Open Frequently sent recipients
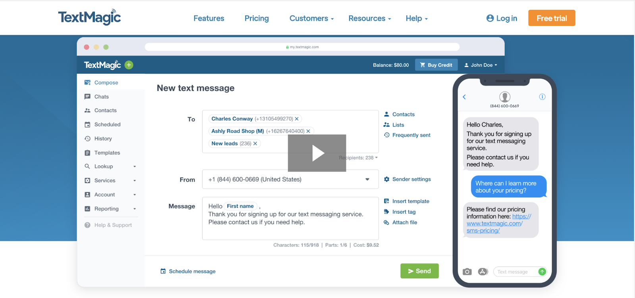Image resolution: width=635 pixels, height=298 pixels. 407,135
